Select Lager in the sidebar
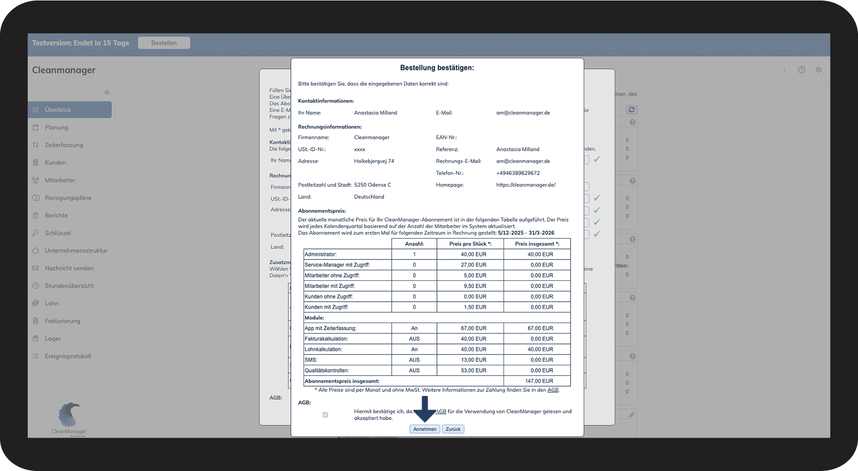This screenshot has height=471, width=858. (53, 339)
